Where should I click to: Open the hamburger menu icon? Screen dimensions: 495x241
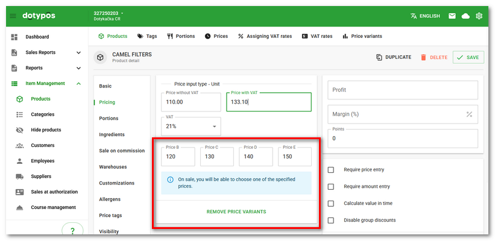click(x=13, y=16)
